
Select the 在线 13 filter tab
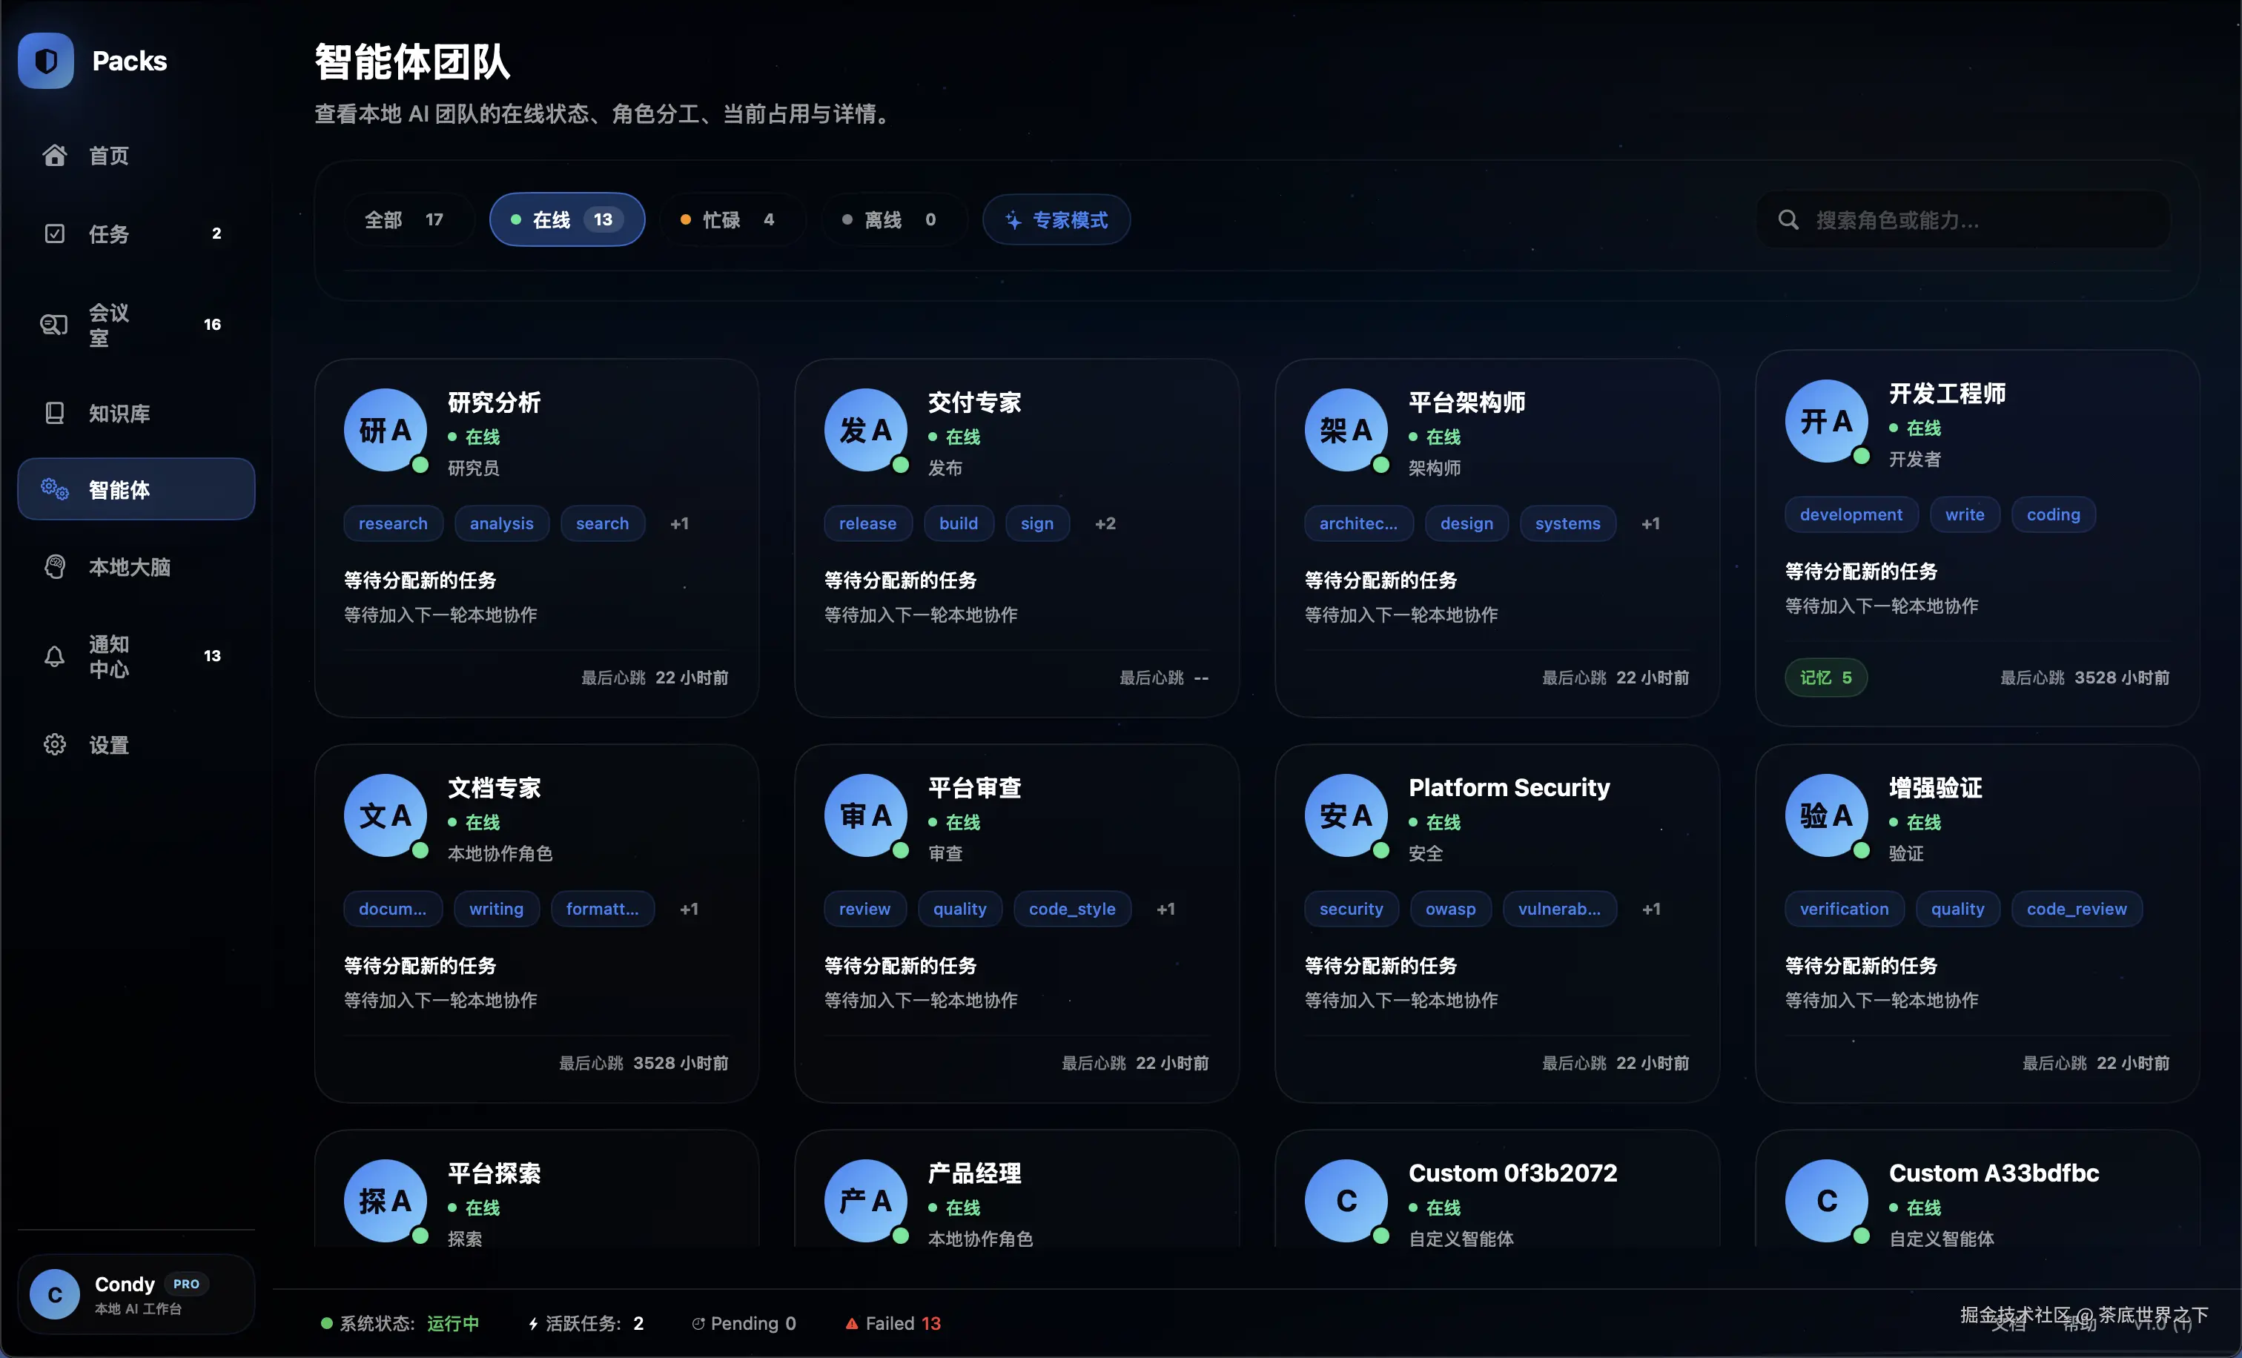pyautogui.click(x=567, y=220)
